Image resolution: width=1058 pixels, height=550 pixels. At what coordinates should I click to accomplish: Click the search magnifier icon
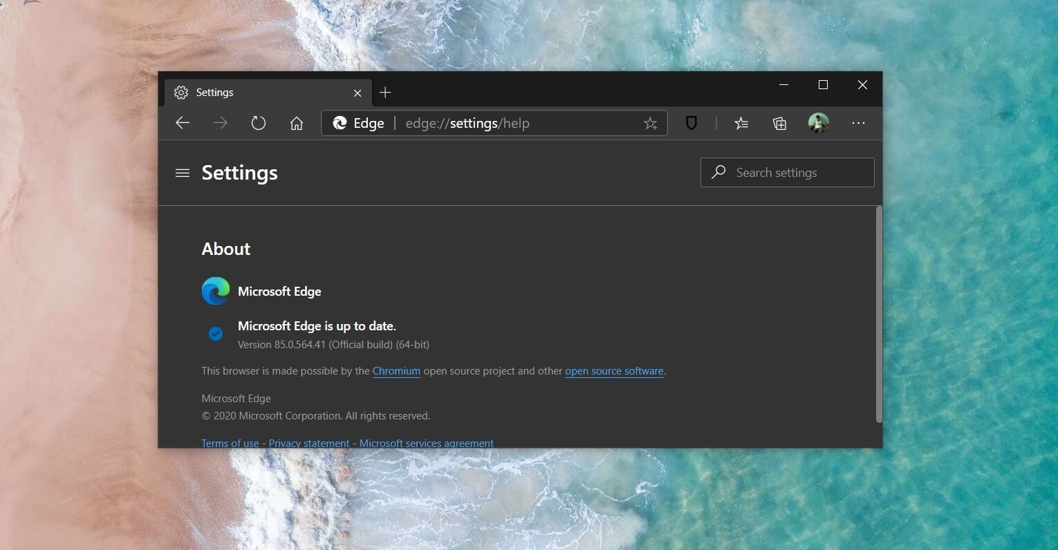click(x=718, y=171)
